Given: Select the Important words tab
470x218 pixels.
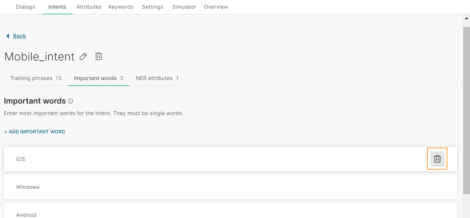Looking at the screenshot, I should click(x=98, y=78).
